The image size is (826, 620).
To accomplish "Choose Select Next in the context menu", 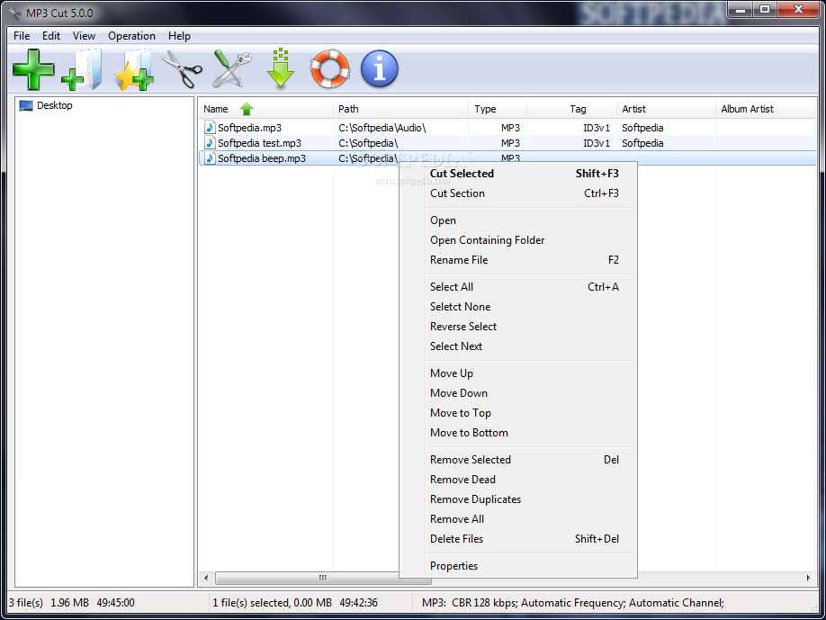I will point(518,346).
